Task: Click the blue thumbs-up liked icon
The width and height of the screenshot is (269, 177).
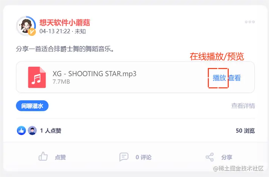Action: tap(21, 131)
